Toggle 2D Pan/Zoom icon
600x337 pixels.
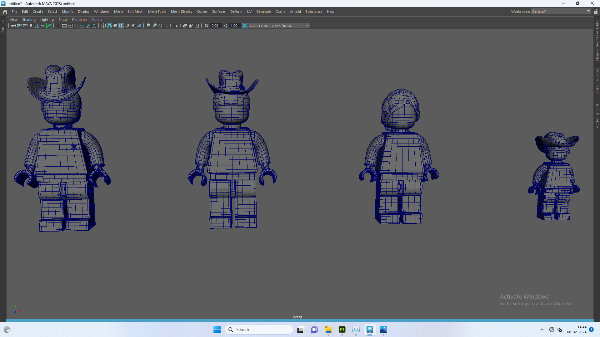(x=43, y=26)
